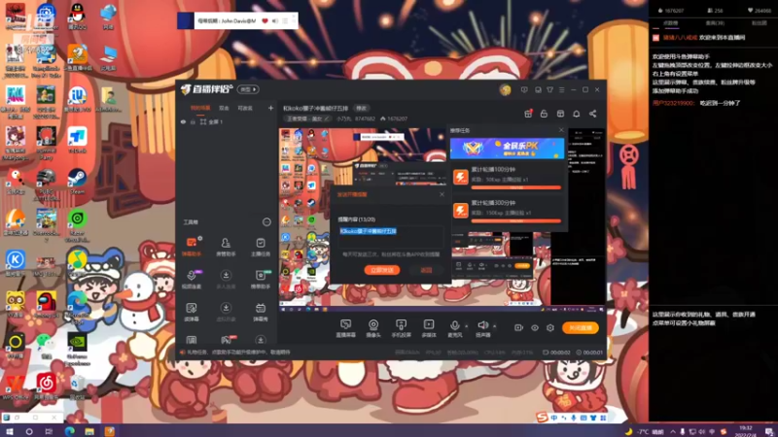The image size is (778, 437).
Task: Select the 累计开播100分钟 task
Action: pos(508,178)
